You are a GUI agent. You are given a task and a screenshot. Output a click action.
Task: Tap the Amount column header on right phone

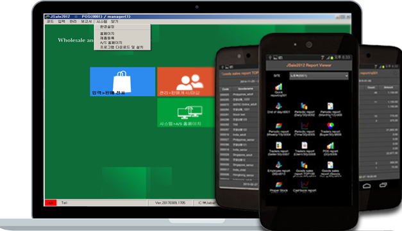click(x=389, y=87)
